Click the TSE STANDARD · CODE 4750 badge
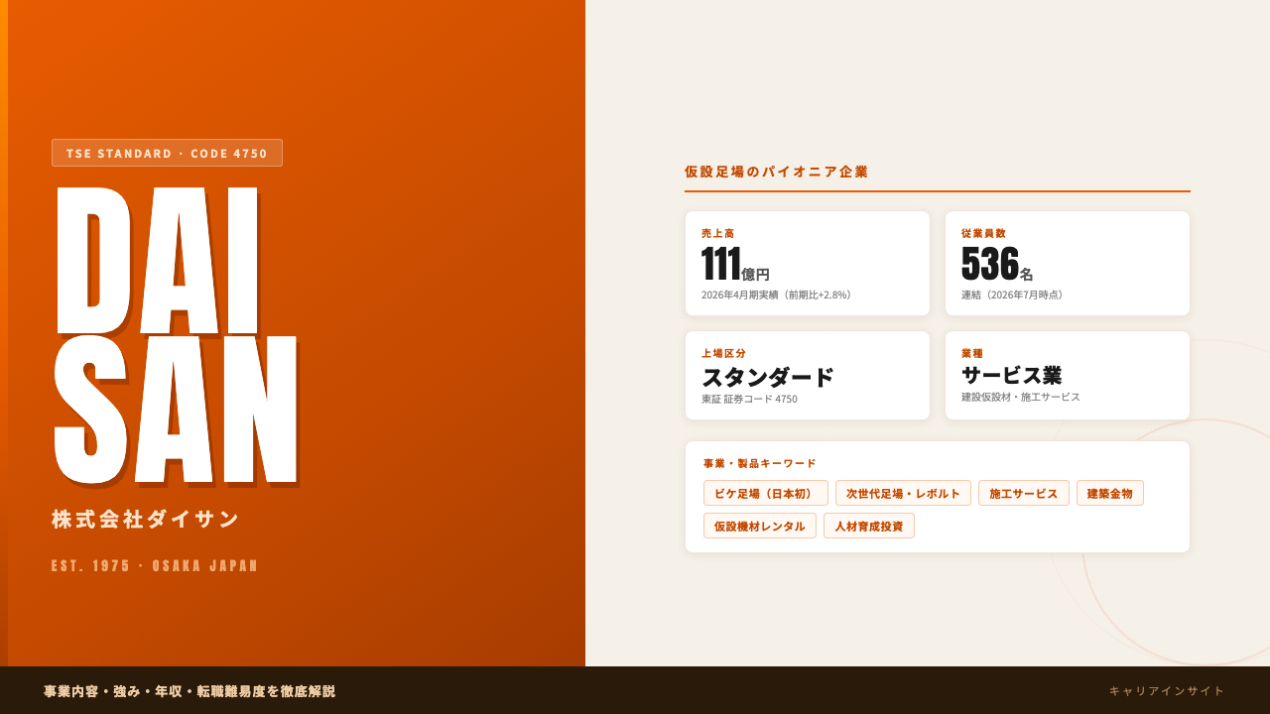The width and height of the screenshot is (1270, 714). click(x=167, y=153)
